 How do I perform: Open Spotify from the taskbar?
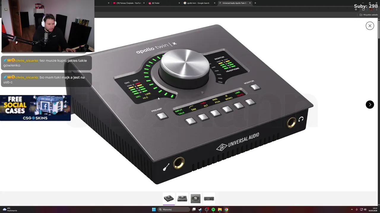213,209
